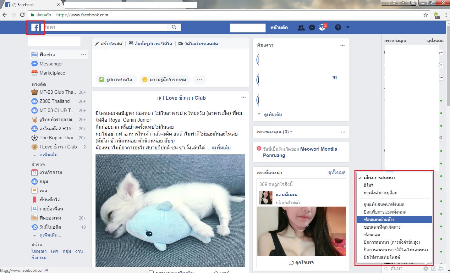Open the sleeping puppy photo in the post
Image resolution: width=450 pixels, height=273 pixels.
coord(170,210)
